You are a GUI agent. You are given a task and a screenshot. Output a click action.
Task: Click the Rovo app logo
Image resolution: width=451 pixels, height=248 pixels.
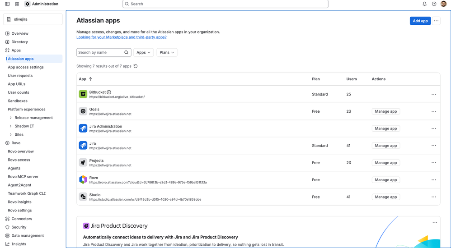tap(83, 179)
